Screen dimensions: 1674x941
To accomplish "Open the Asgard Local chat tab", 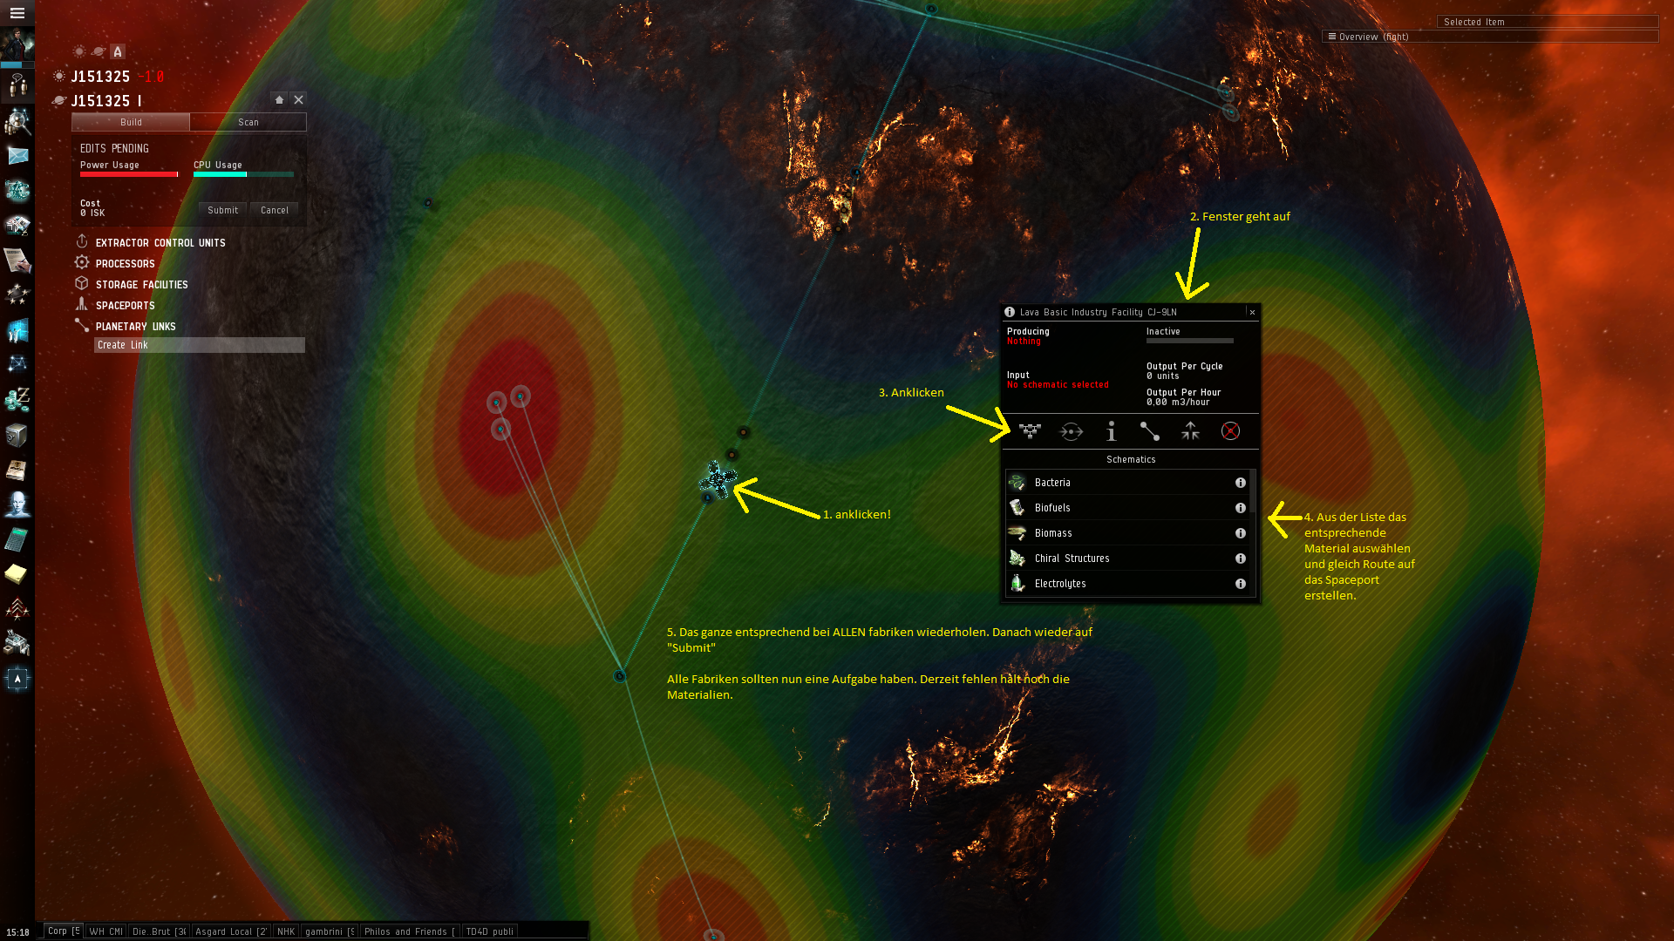I will (x=231, y=931).
